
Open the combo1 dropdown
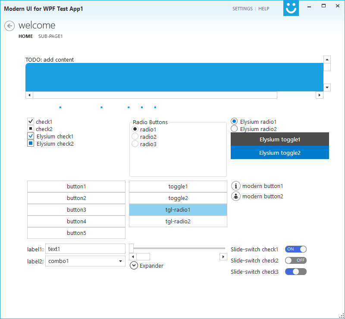click(x=85, y=261)
